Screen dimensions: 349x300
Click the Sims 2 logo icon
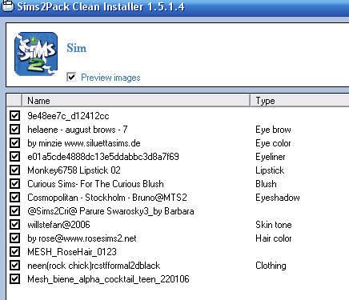tap(36, 54)
